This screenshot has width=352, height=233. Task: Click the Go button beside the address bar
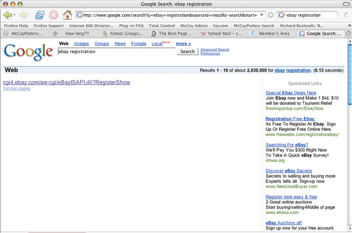271,15
